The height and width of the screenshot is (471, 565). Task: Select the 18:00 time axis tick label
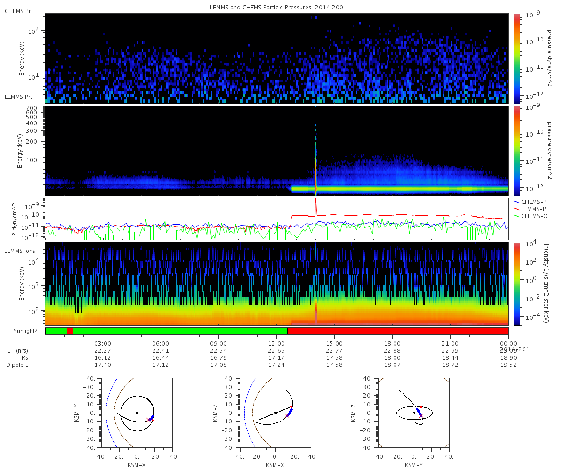pos(392,343)
